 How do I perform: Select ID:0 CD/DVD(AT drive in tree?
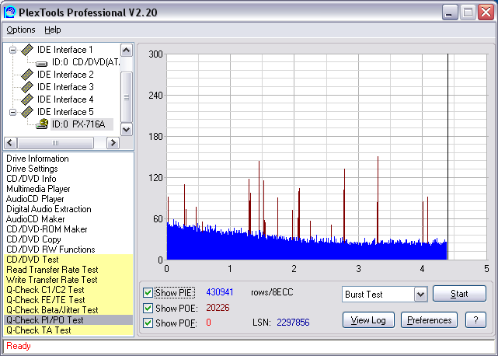tap(85, 62)
